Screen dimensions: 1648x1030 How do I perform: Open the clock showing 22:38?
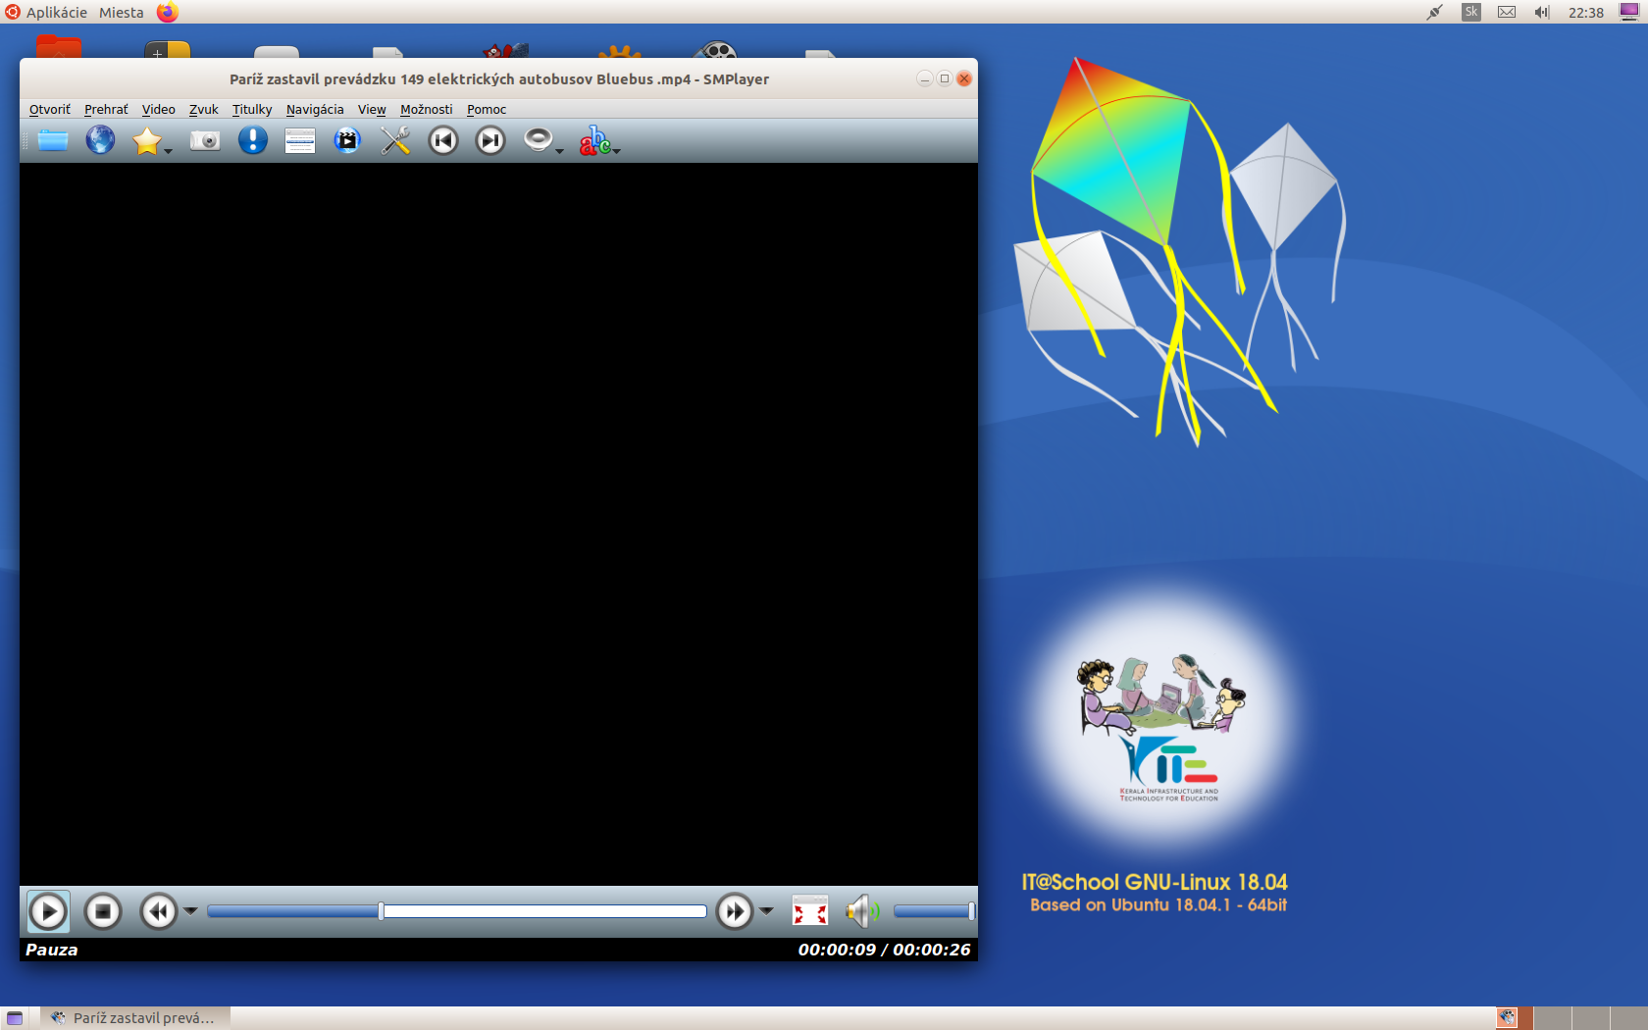[x=1586, y=12]
